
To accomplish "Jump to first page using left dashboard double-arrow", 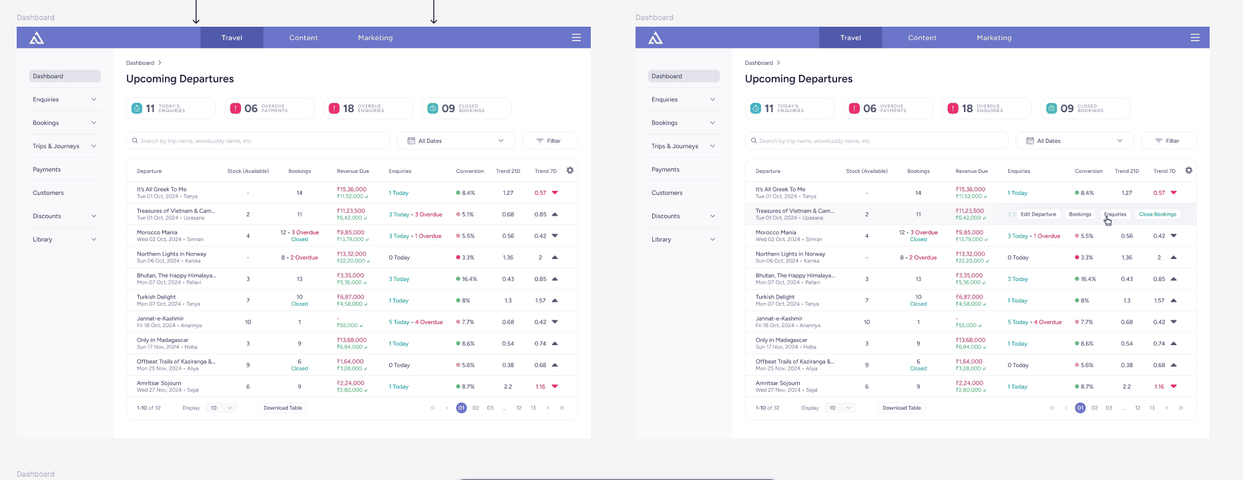I will [x=433, y=408].
